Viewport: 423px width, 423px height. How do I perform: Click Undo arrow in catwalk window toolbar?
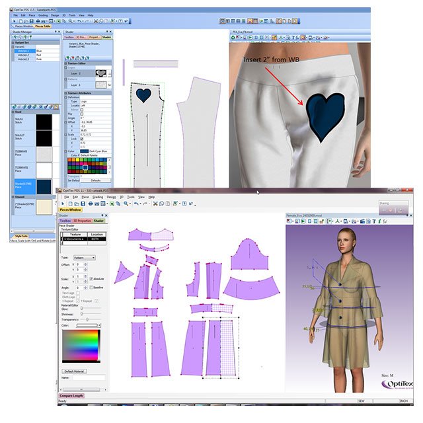click(136, 204)
